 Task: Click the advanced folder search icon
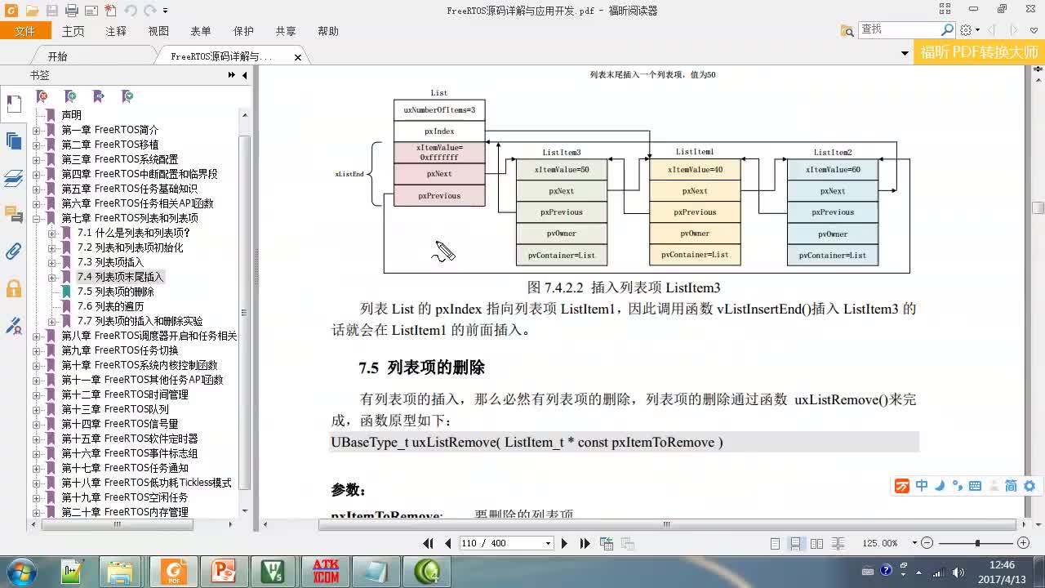(x=847, y=30)
